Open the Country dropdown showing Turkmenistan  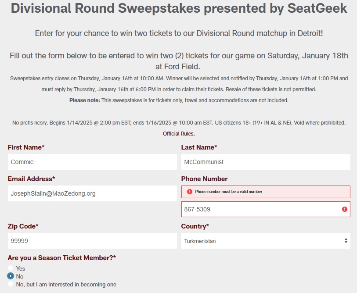[x=266, y=241]
